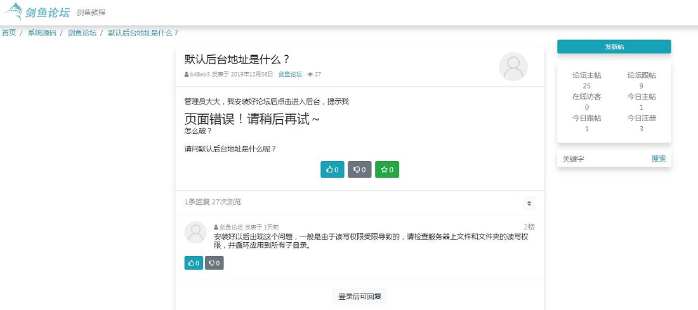Open 系统源码 breadcrumb link
The width and height of the screenshot is (698, 310).
(42, 32)
